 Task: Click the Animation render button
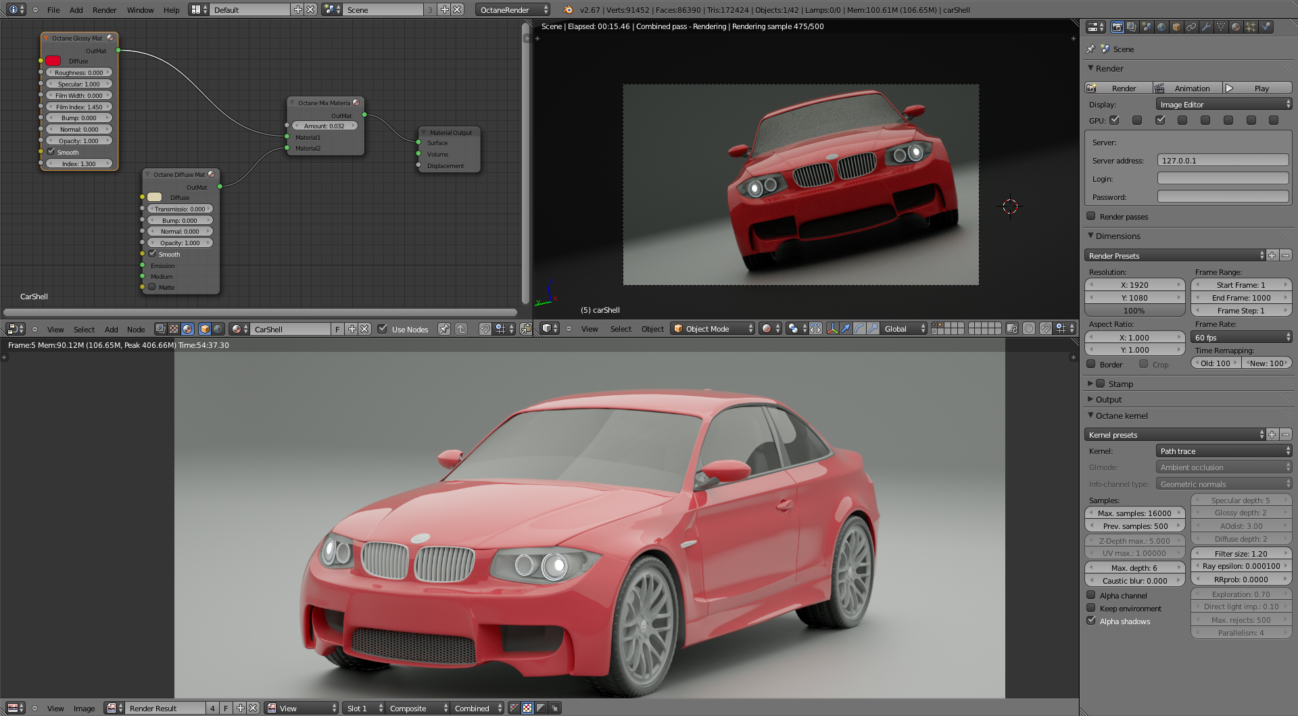[x=1188, y=88]
